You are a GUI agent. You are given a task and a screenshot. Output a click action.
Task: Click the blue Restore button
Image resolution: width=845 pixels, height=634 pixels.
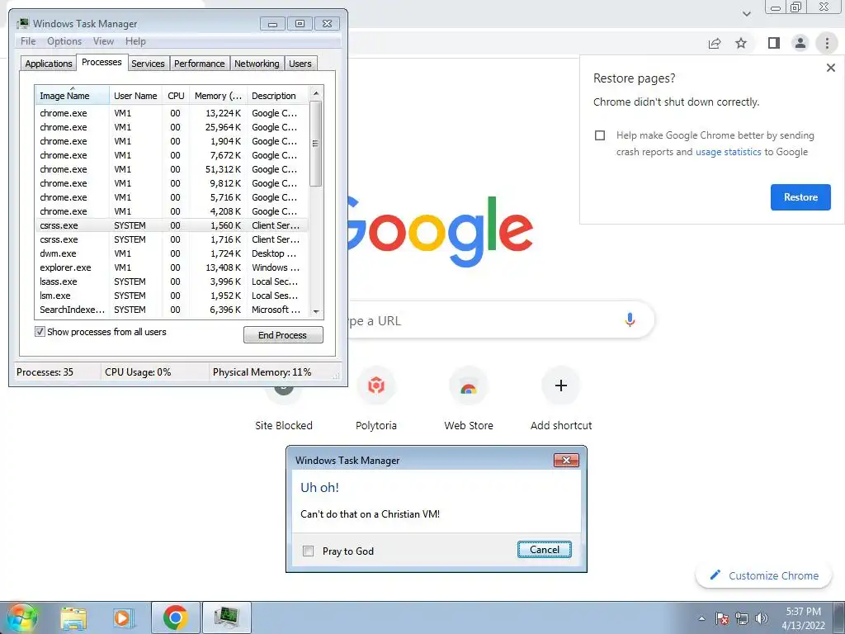tap(800, 196)
